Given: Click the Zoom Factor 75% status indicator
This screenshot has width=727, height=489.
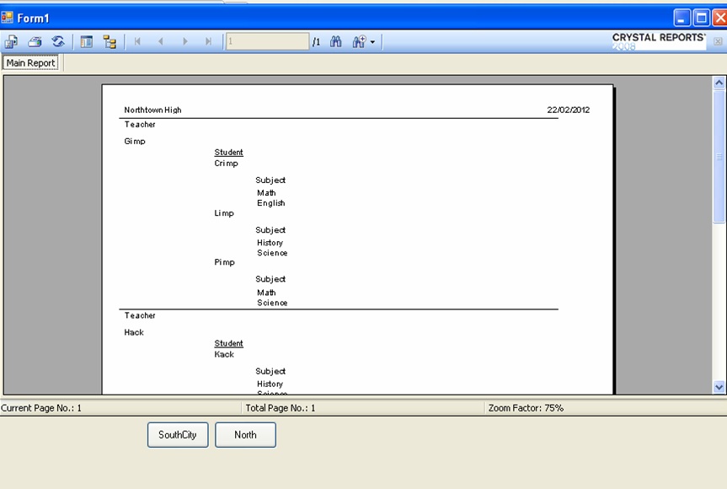Looking at the screenshot, I should point(527,406).
